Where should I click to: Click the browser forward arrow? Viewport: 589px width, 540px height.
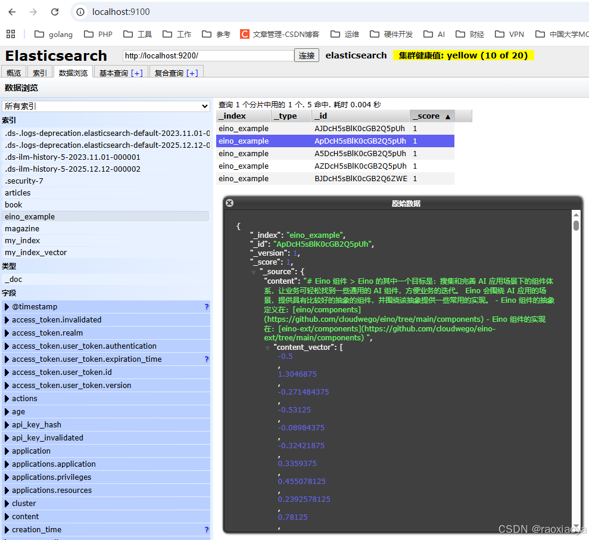pos(33,12)
